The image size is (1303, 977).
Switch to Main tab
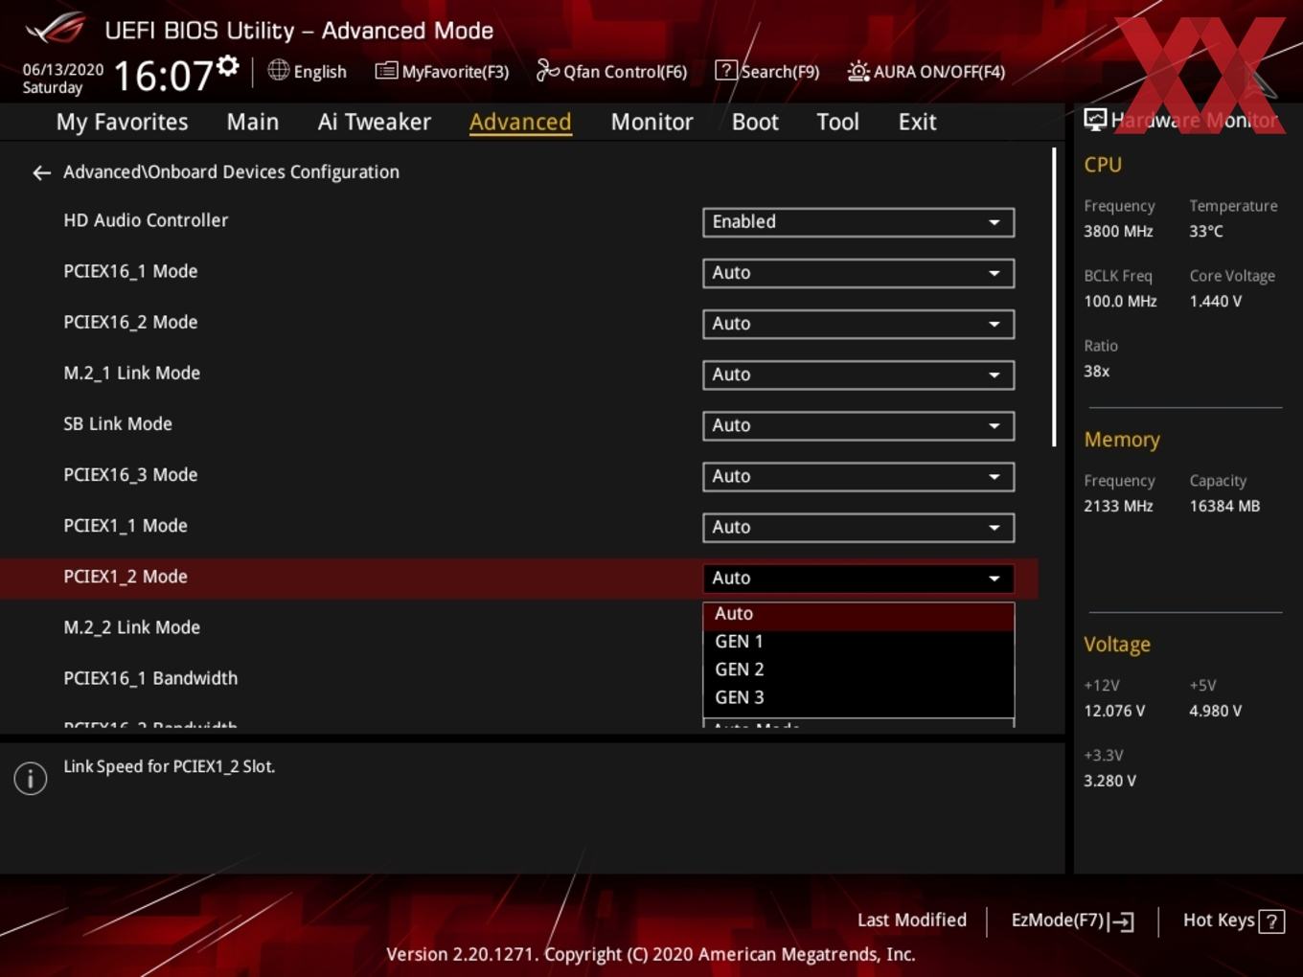[253, 122]
